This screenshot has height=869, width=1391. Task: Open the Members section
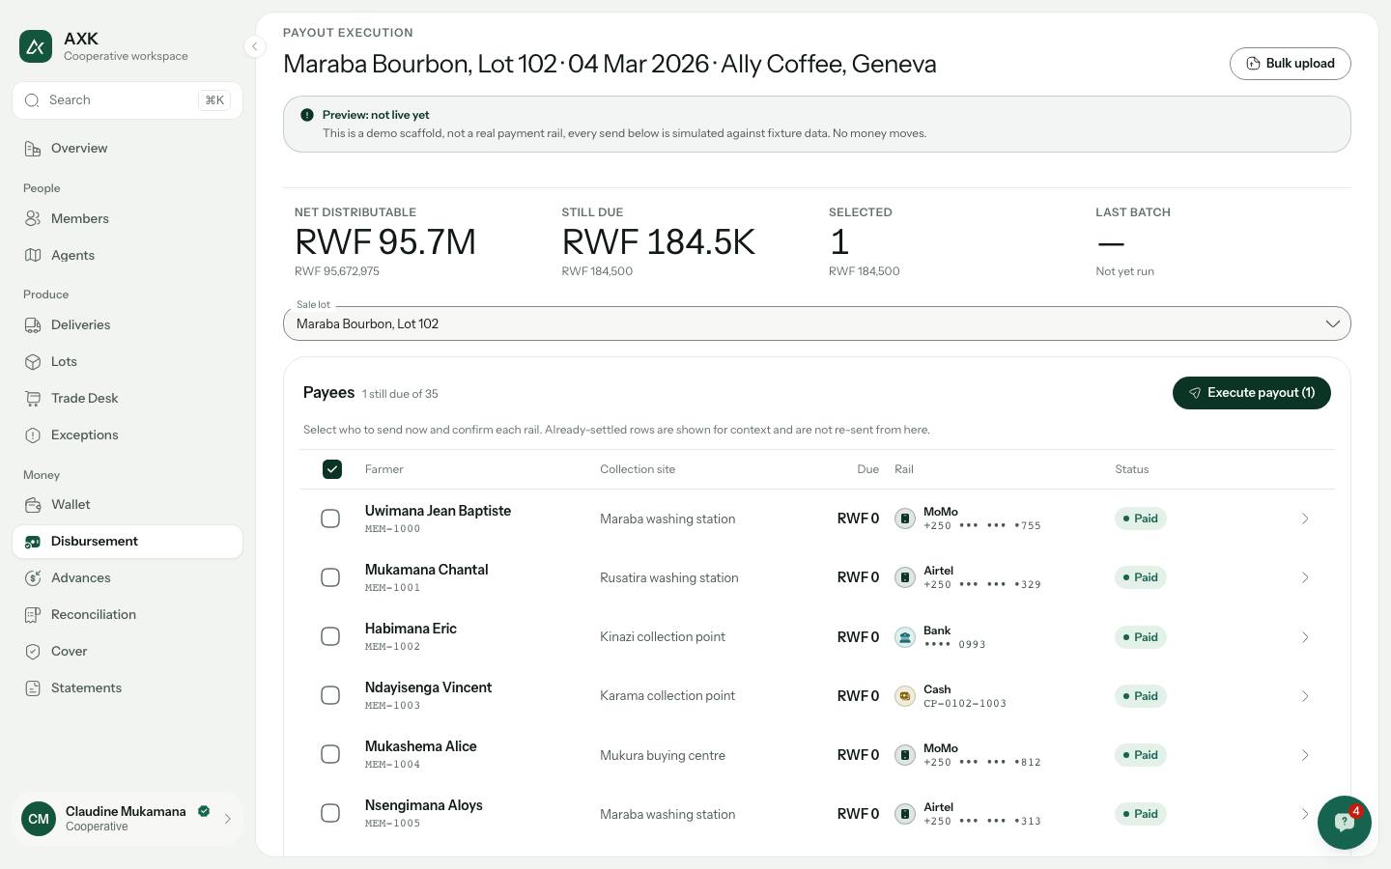point(128,219)
